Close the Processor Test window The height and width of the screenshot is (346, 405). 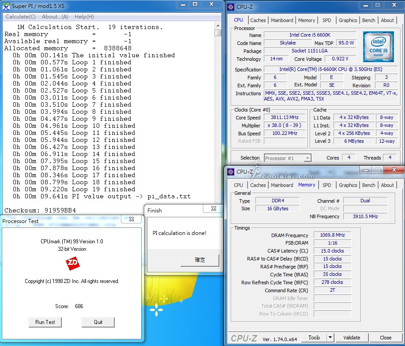(x=131, y=219)
